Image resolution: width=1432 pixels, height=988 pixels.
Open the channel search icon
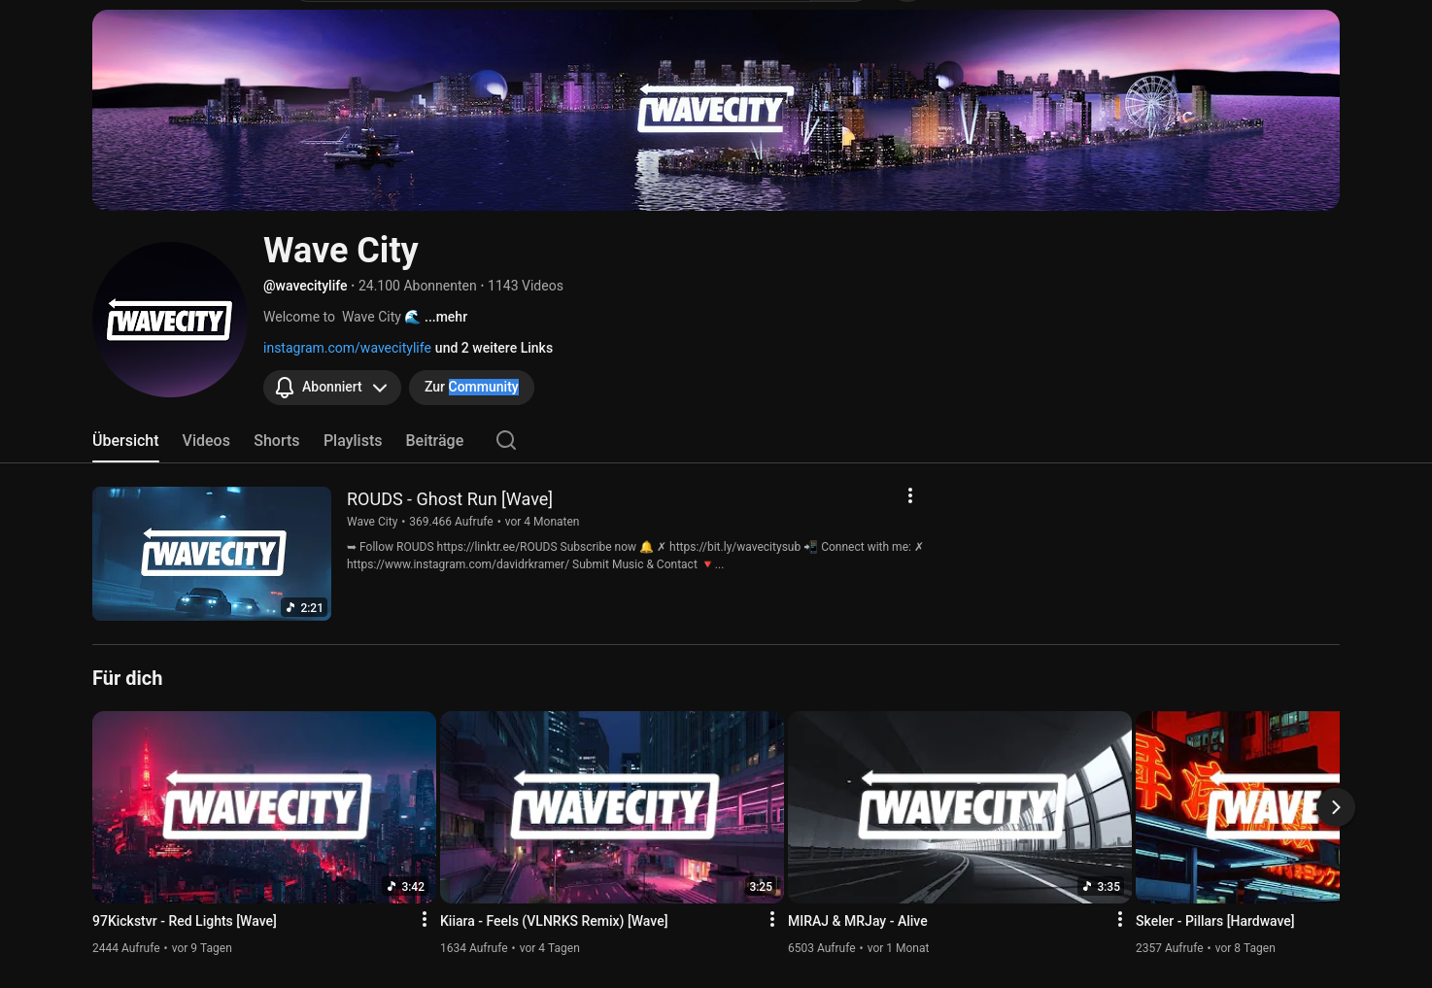tap(505, 440)
